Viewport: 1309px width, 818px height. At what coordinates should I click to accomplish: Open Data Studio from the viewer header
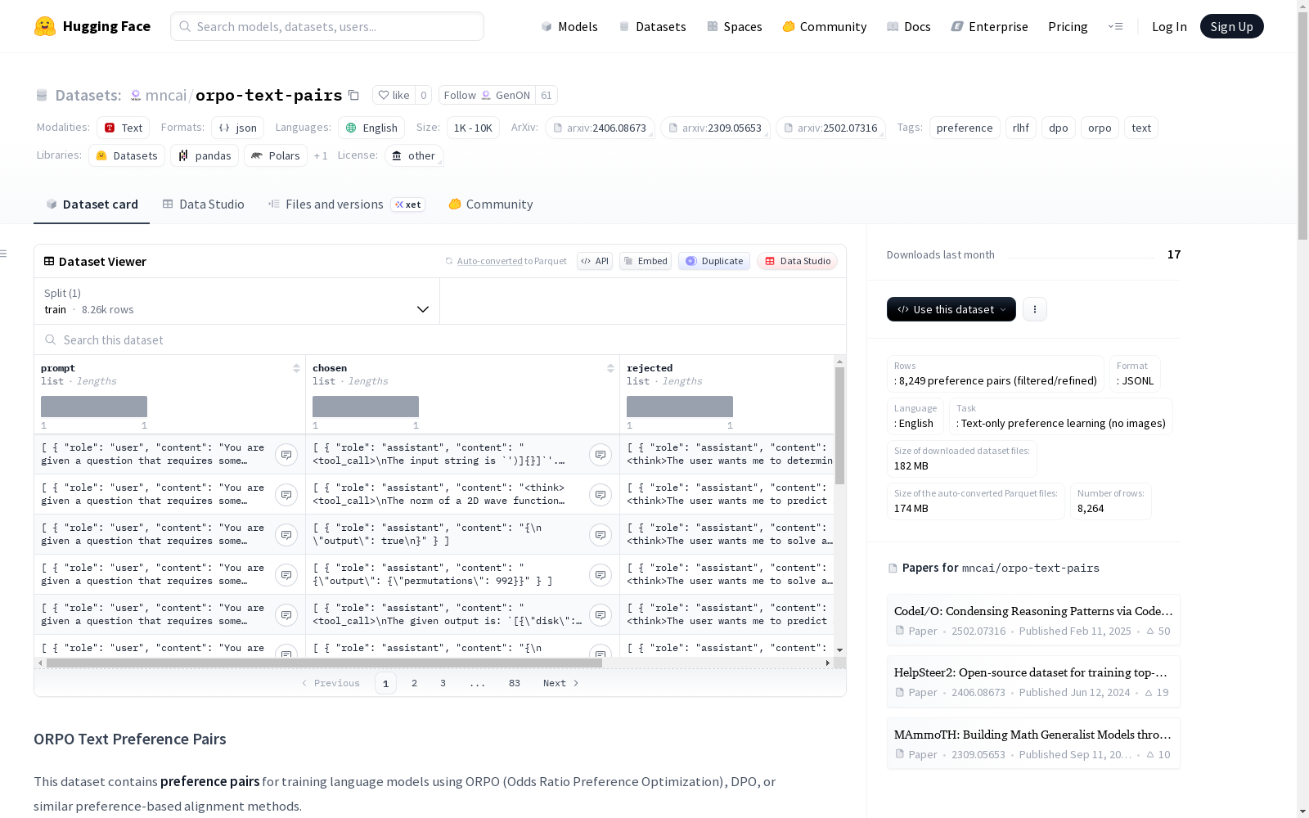coord(797,261)
